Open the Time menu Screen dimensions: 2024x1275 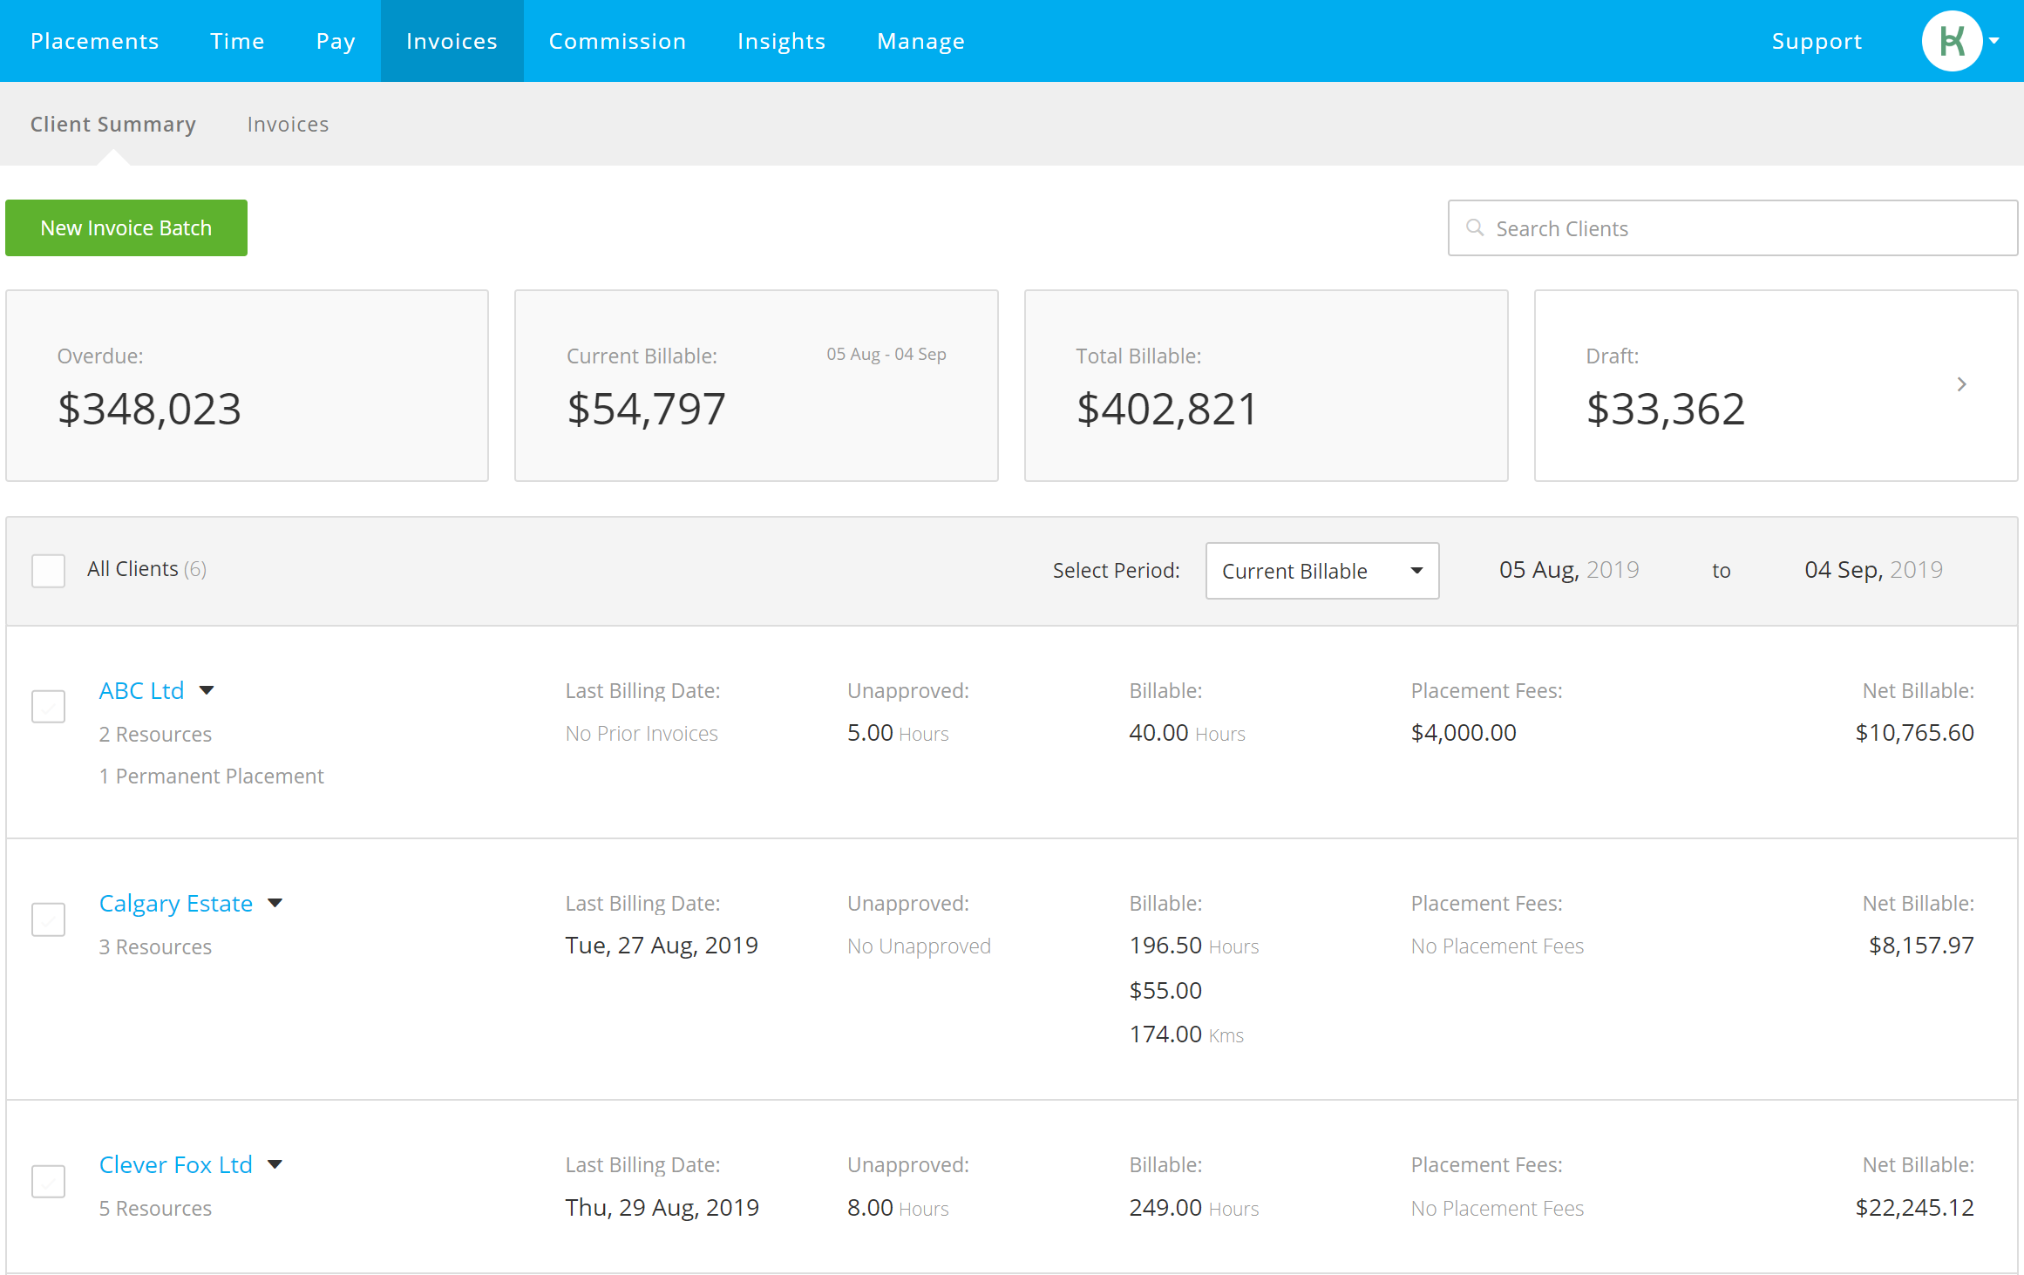237,41
